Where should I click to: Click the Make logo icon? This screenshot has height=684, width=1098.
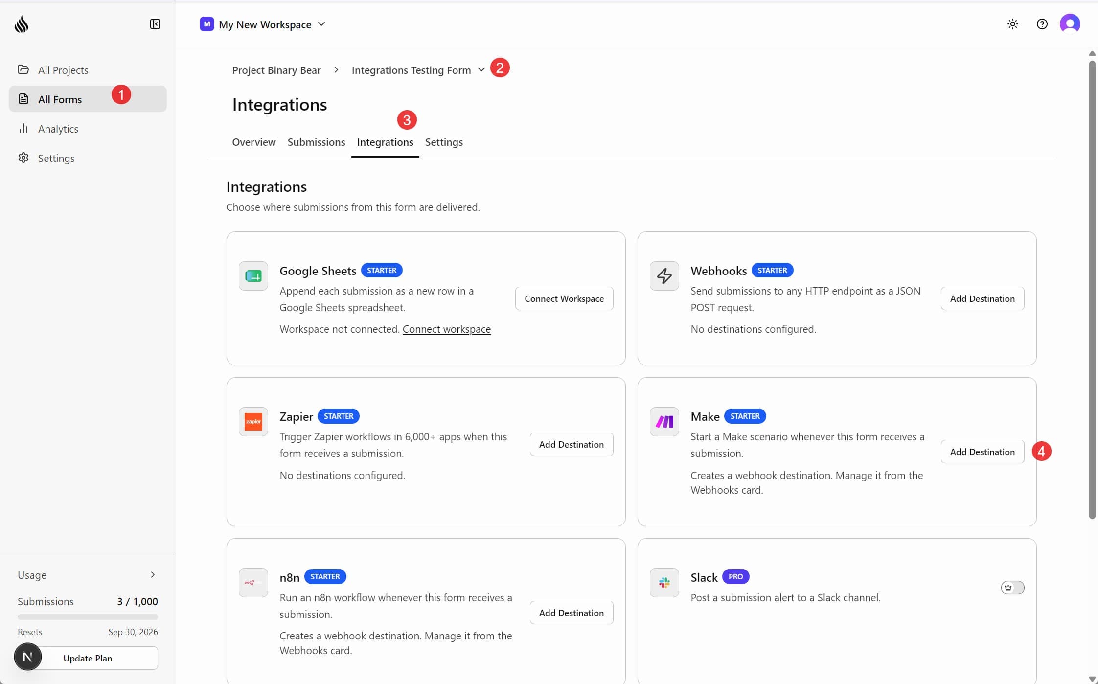pyautogui.click(x=664, y=422)
